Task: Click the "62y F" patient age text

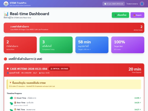Action: [35, 73]
